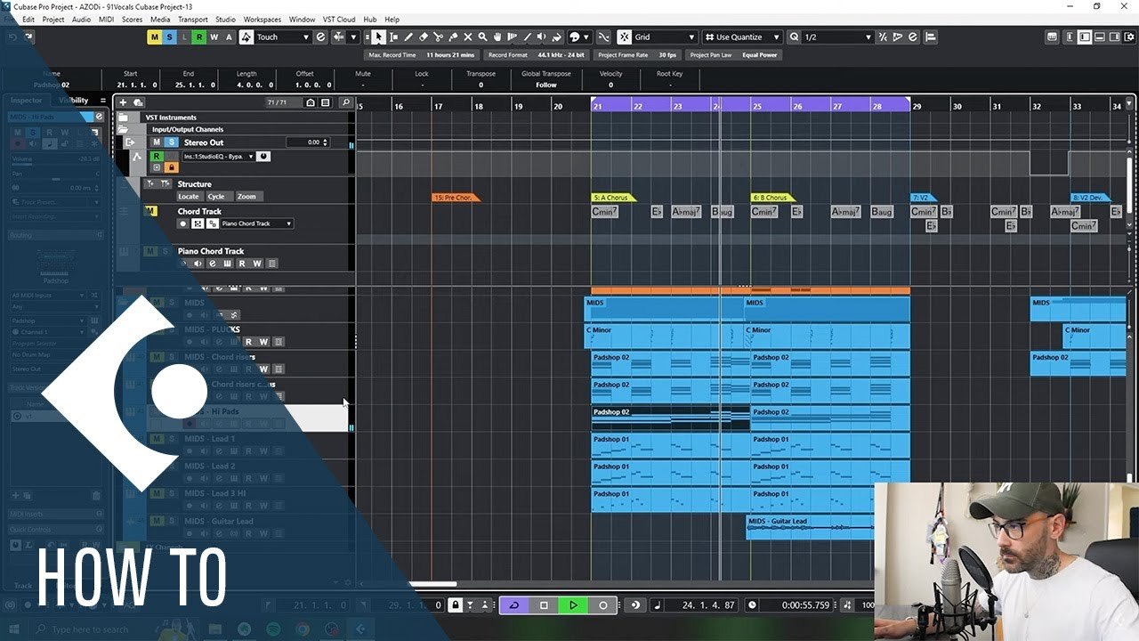The image size is (1139, 641).
Task: Select the Draw pencil tool
Action: [x=408, y=37]
